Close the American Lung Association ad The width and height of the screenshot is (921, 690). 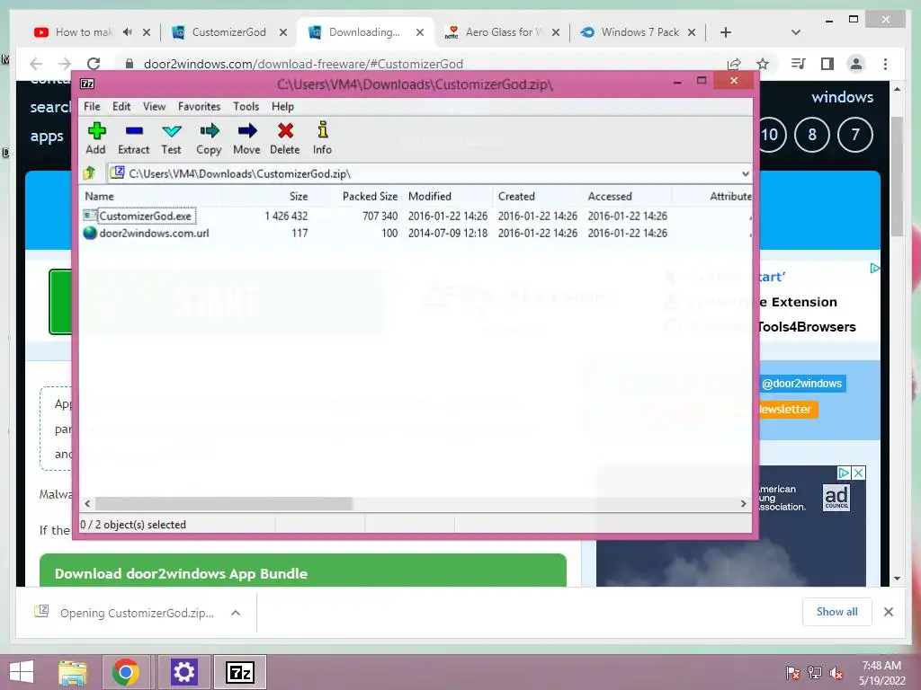[x=859, y=473]
